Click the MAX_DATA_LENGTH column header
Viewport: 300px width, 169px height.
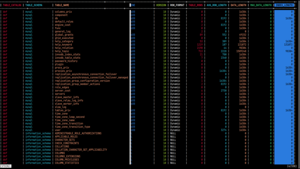(261, 5)
